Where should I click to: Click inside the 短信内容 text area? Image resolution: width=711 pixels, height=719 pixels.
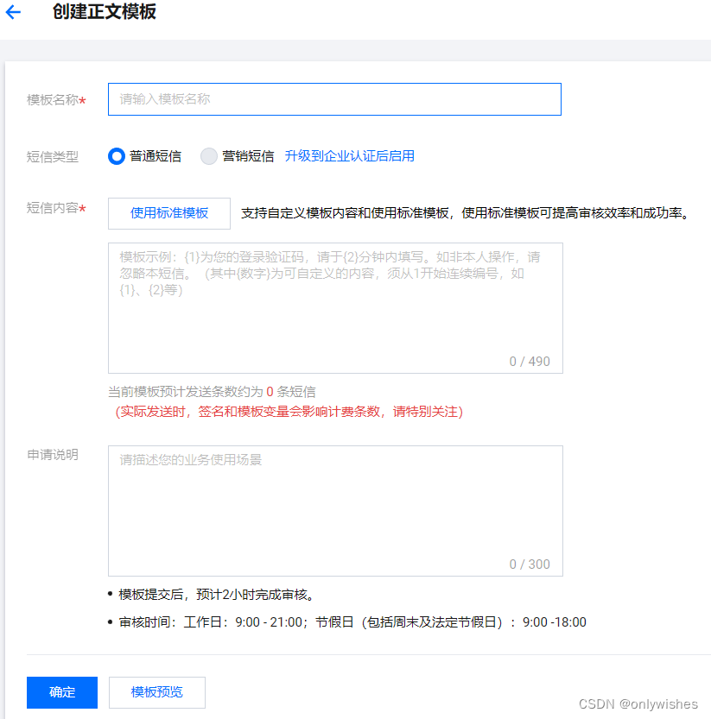click(334, 311)
